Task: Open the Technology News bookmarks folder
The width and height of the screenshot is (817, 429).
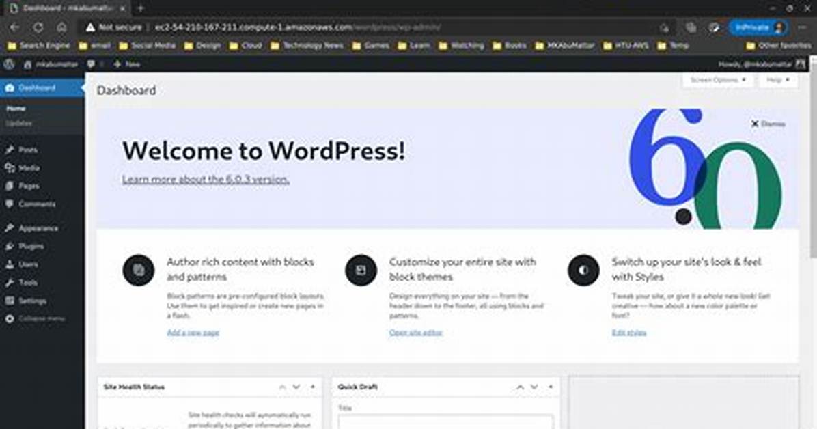Action: tap(307, 46)
